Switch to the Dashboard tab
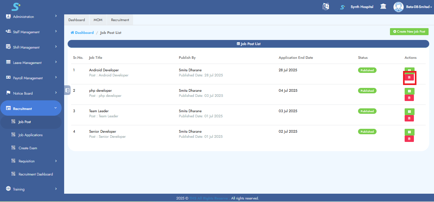Viewport: 434px width, 202px height. click(77, 20)
